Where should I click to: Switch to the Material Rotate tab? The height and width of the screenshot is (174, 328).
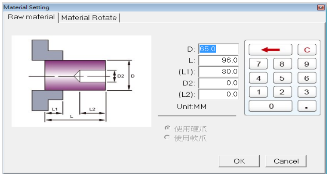pos(89,18)
